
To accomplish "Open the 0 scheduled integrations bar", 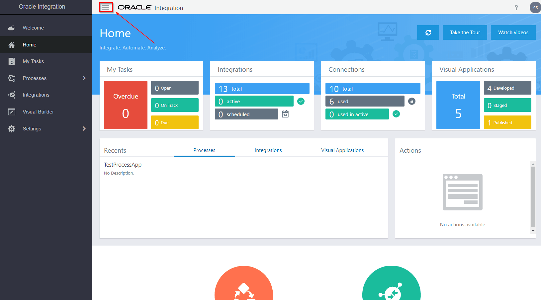I will 246,114.
